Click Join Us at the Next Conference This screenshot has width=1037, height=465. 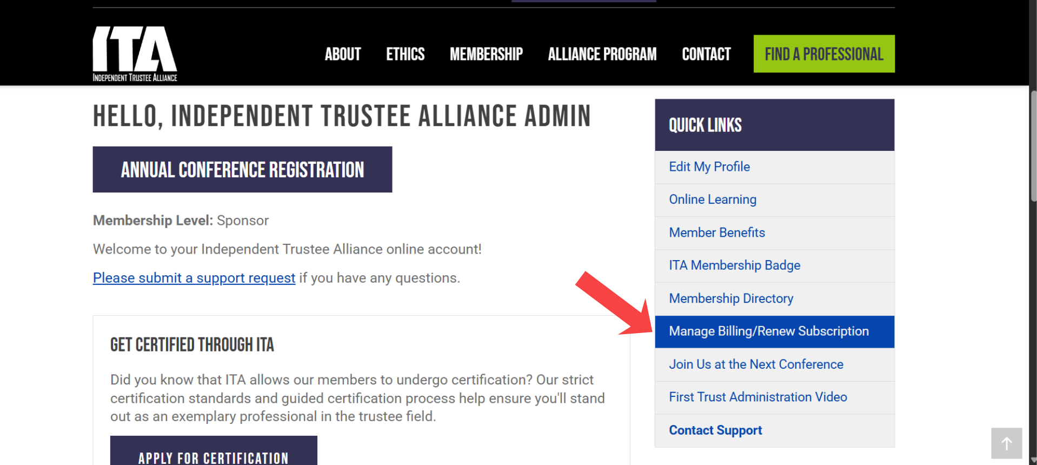point(755,364)
